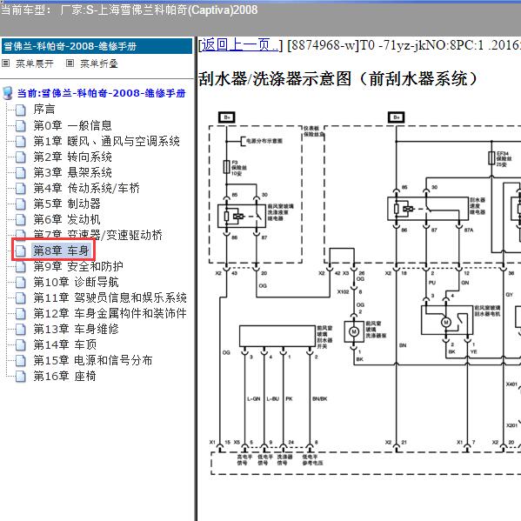The image size is (521, 521).
Task: Select 第8章 车身 chapter
Action: click(x=61, y=250)
